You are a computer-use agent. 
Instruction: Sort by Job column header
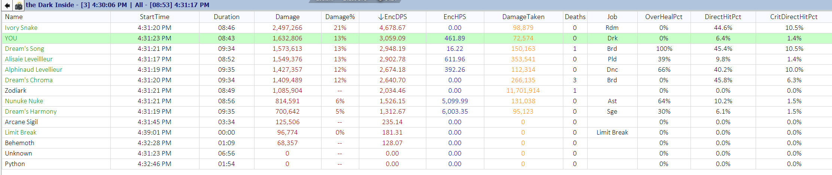[x=612, y=17]
